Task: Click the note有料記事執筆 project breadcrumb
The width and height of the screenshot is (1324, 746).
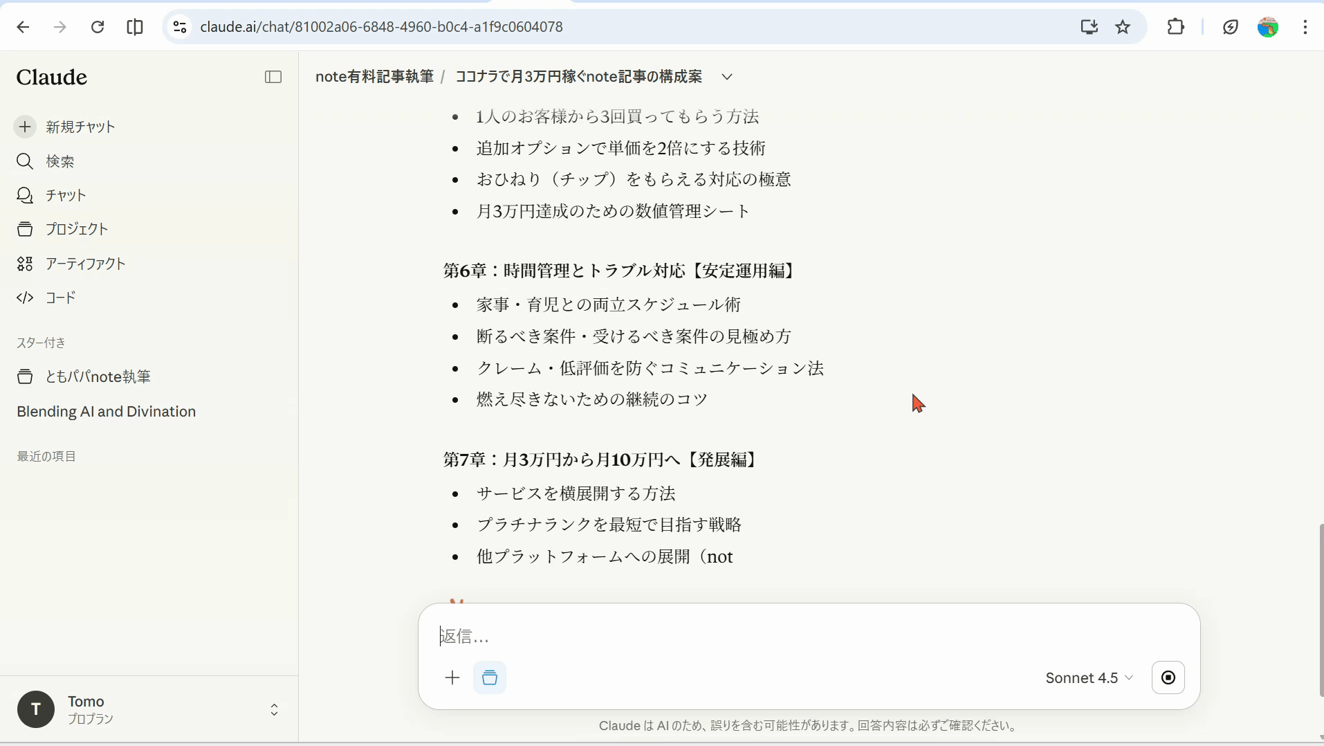Action: 374,77
